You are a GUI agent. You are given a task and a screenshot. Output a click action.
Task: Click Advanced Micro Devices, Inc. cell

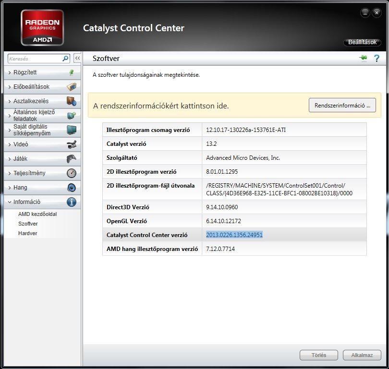pyautogui.click(x=243, y=158)
